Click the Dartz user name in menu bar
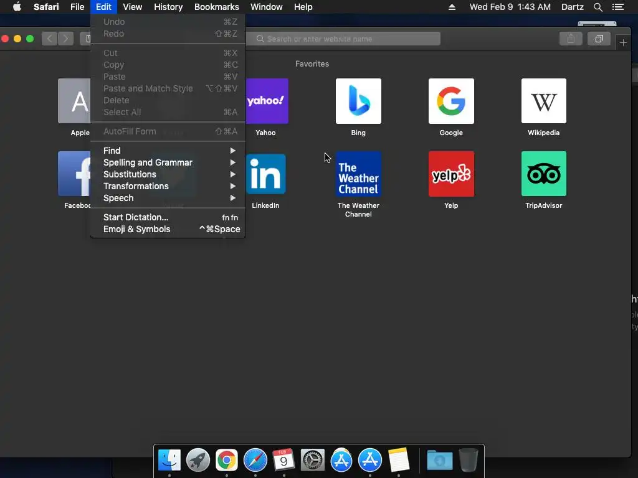The image size is (638, 478). point(572,7)
